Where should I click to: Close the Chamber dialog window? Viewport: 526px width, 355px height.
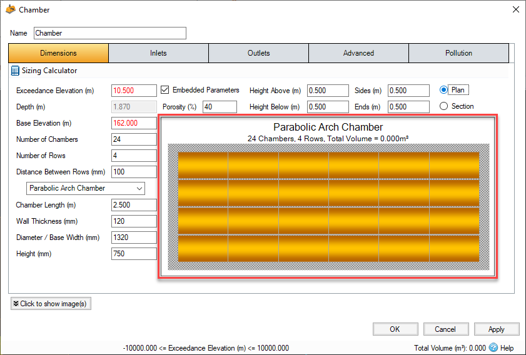[x=516, y=10]
